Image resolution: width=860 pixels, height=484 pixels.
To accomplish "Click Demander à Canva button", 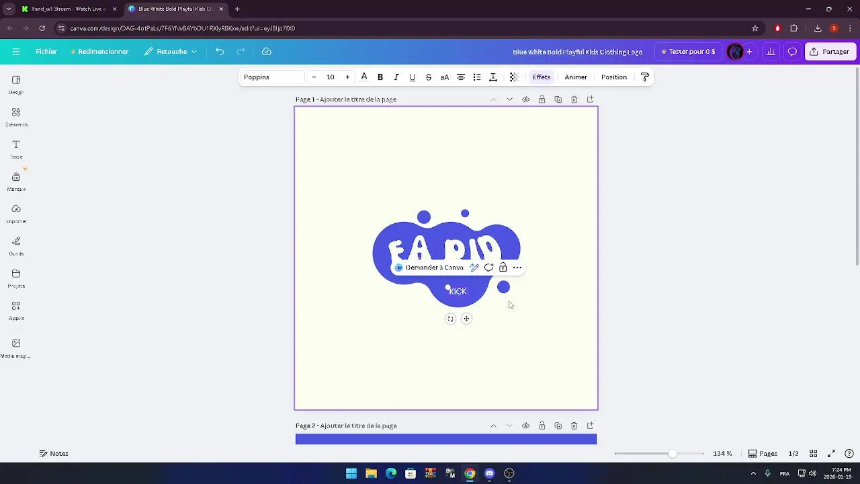I will click(429, 268).
